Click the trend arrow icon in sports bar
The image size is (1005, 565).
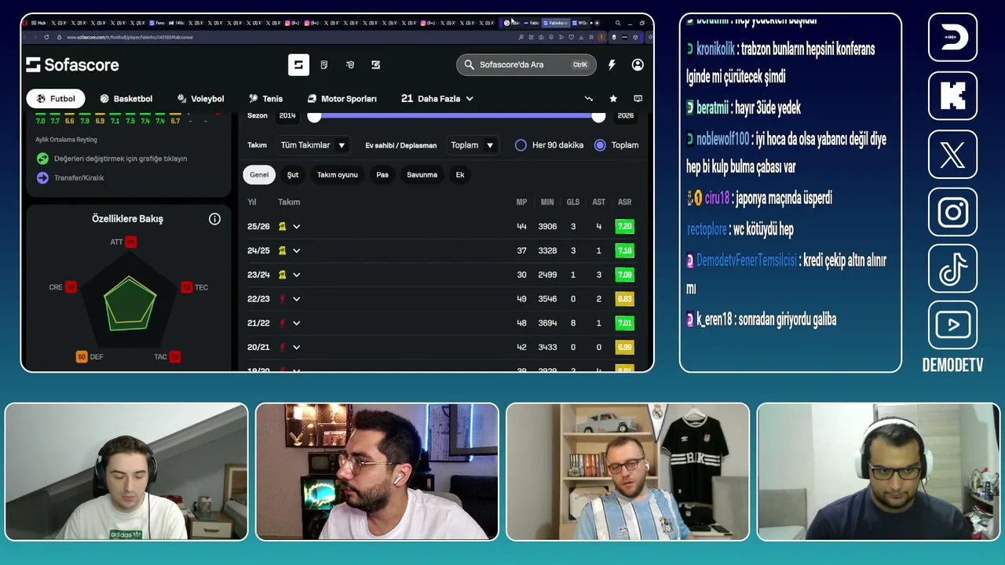point(589,99)
